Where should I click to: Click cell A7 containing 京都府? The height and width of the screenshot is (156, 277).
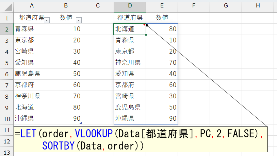(x=32, y=85)
